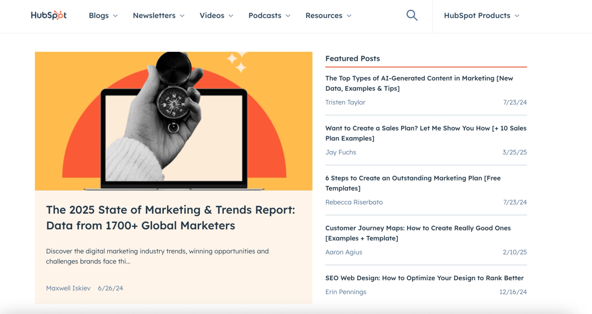Open the search magnifying glass
Image resolution: width=592 pixels, height=314 pixels.
(x=412, y=15)
